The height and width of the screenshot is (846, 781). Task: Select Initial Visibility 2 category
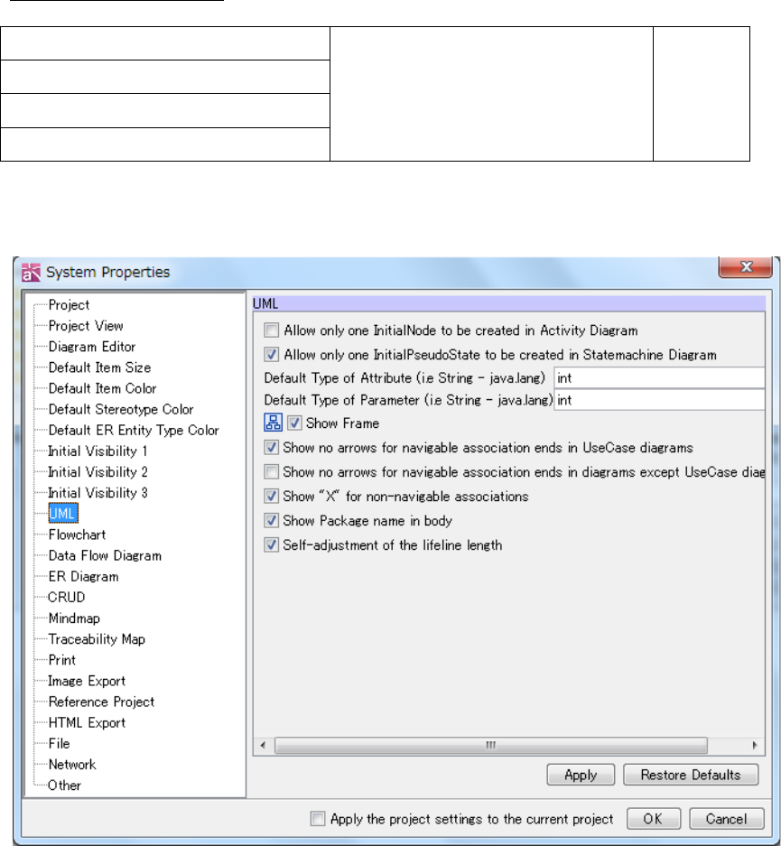pyautogui.click(x=98, y=472)
